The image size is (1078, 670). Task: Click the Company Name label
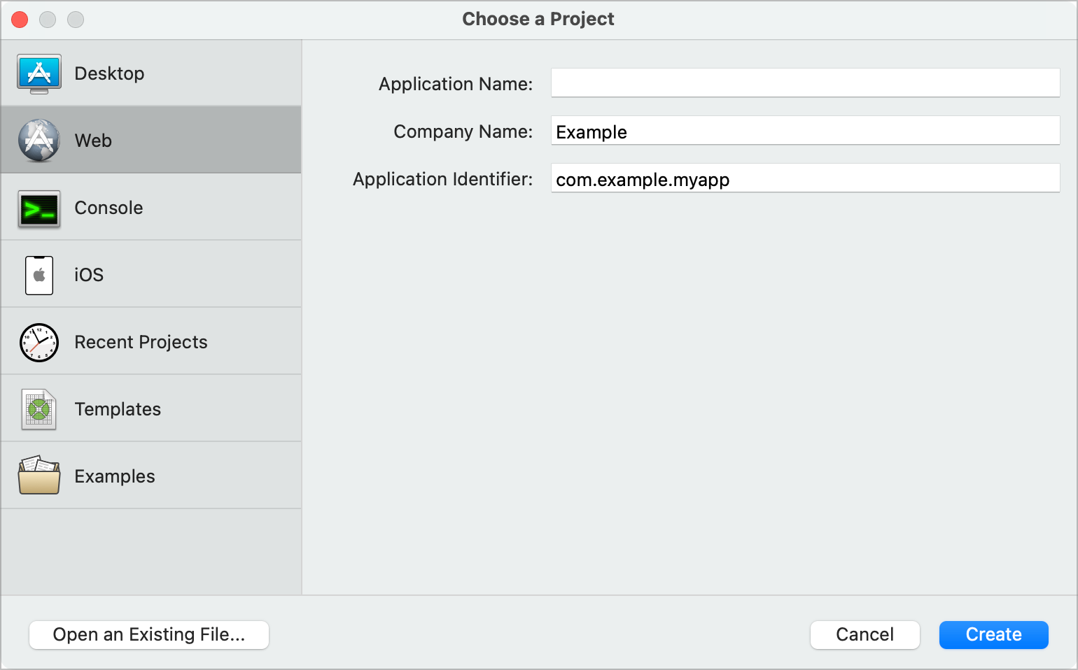coord(463,131)
